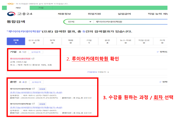The height and width of the screenshot is (118, 176).
Task: Select the 기업 1 results tab
Action: click(89, 41)
